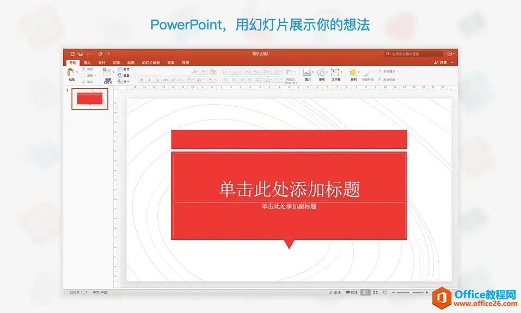
Task: Toggle the Comments pane in status bar
Action: pyautogui.click(x=352, y=292)
